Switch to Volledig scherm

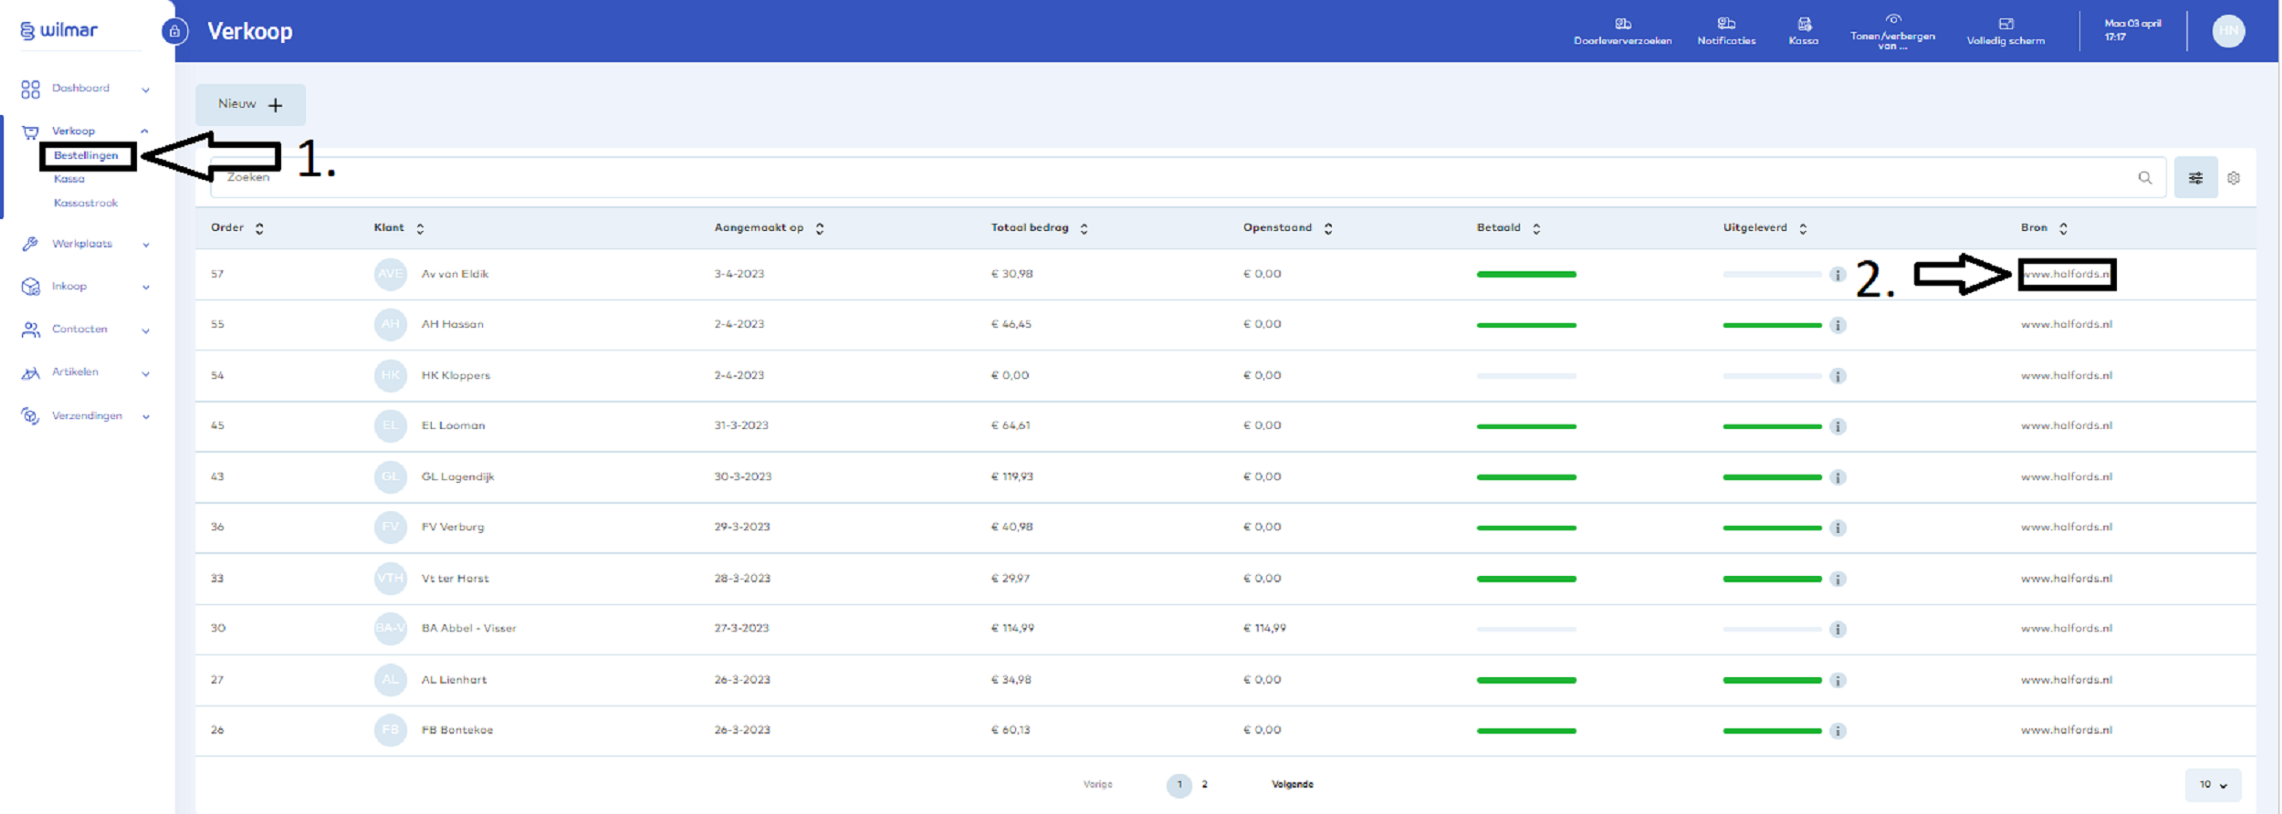(x=2006, y=24)
